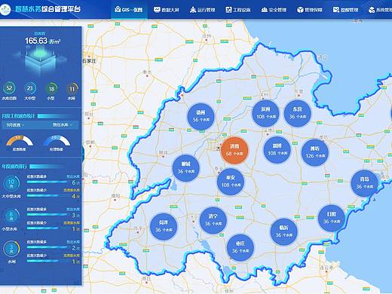
Task: Expand the 9月巡查 month dropdown
Action: coord(15,125)
